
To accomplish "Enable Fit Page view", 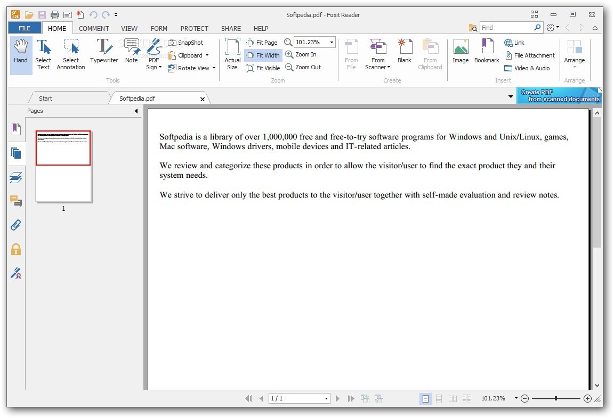I will tap(262, 43).
